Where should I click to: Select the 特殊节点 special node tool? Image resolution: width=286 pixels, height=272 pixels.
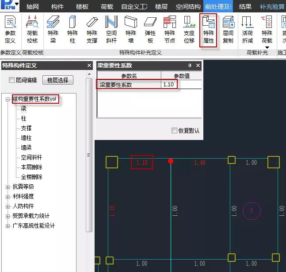tap(170, 29)
